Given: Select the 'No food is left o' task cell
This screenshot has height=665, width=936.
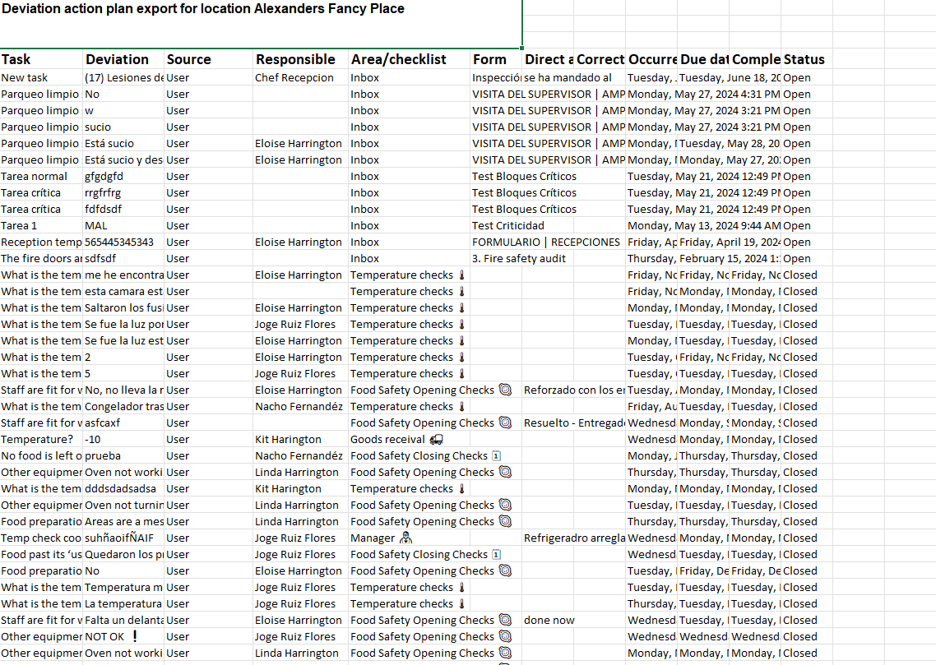Looking at the screenshot, I should (41, 455).
